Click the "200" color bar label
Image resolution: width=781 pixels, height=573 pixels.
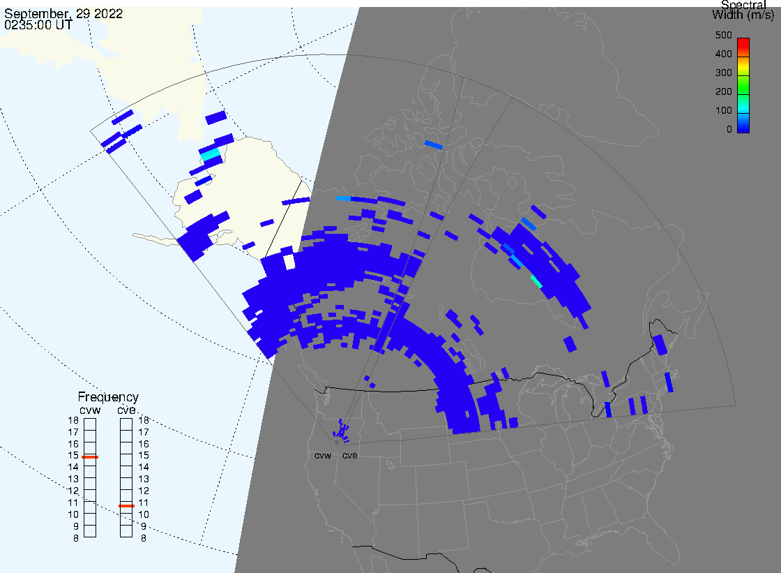coord(723,91)
